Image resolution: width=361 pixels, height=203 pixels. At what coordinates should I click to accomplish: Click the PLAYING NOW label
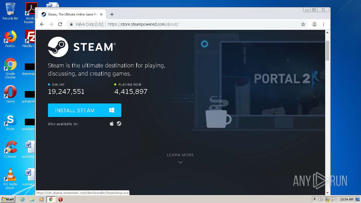pyautogui.click(x=130, y=85)
